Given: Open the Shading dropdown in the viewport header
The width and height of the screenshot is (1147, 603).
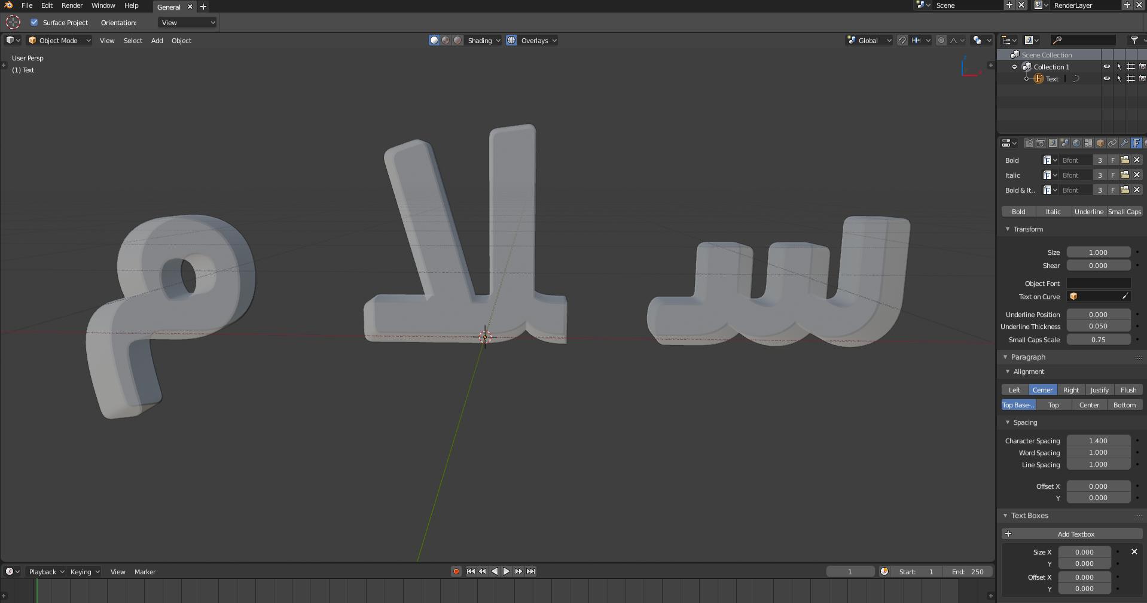Looking at the screenshot, I should click(x=483, y=40).
